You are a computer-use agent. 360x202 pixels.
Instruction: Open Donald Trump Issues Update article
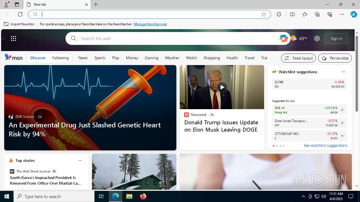pos(221,126)
